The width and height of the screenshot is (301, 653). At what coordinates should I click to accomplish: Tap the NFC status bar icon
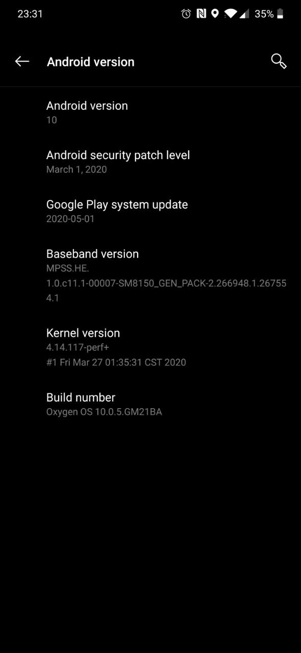pyautogui.click(x=201, y=14)
